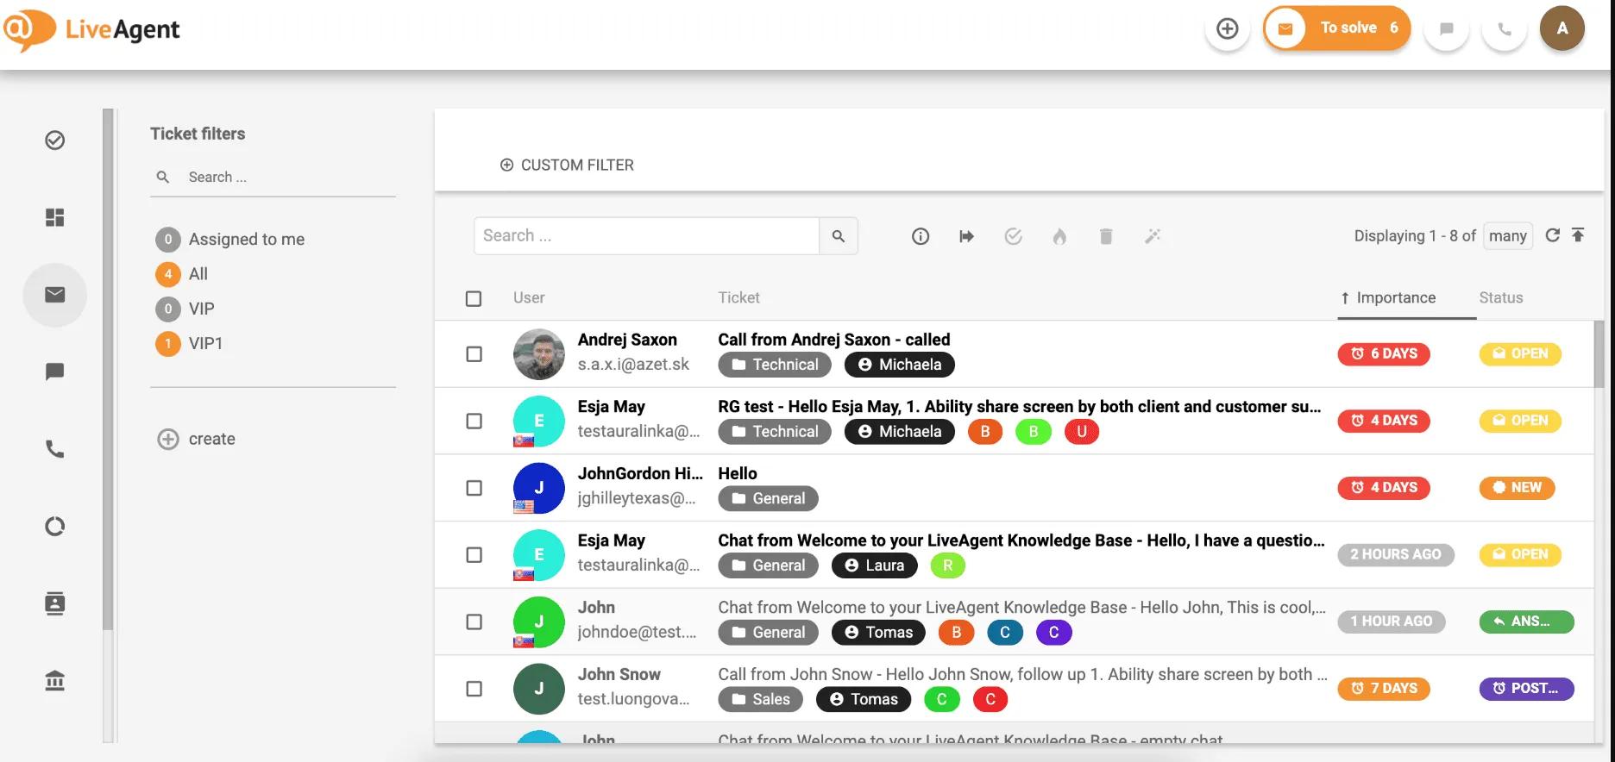Click the purple 'C' tag on John's ticket
This screenshot has height=762, width=1615.
point(1053,633)
